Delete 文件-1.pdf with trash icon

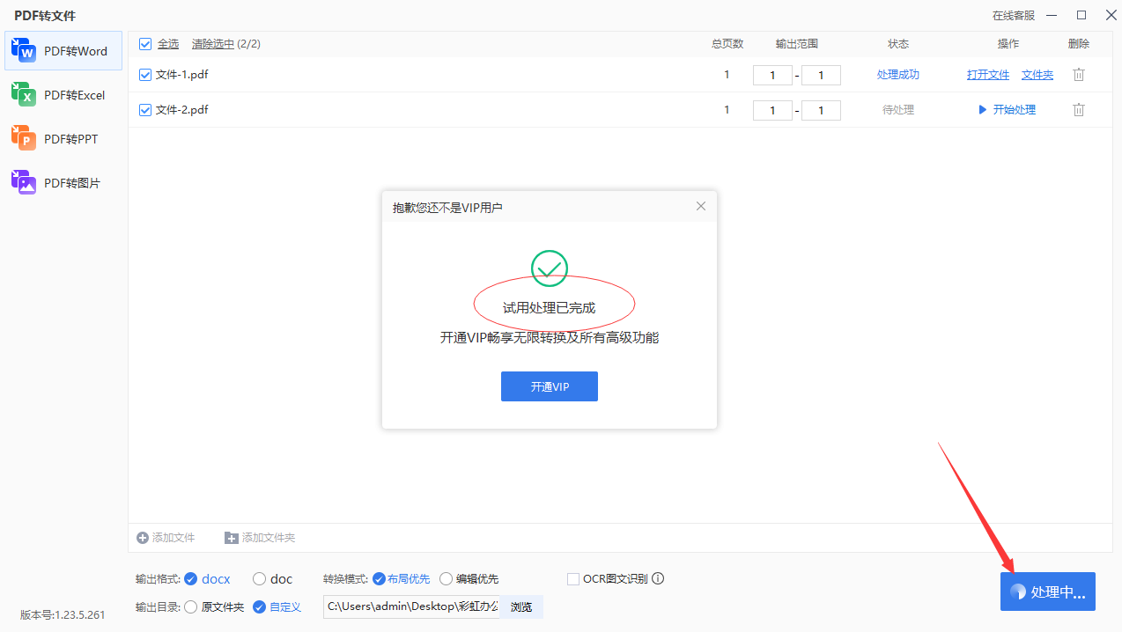(x=1078, y=75)
